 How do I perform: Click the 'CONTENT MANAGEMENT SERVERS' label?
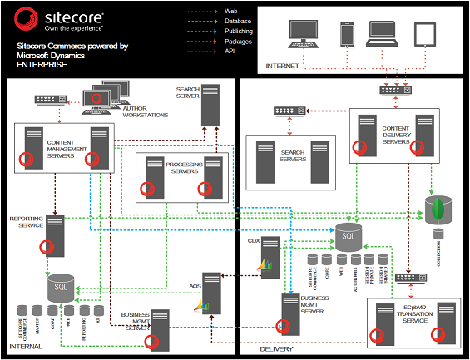[x=67, y=149]
